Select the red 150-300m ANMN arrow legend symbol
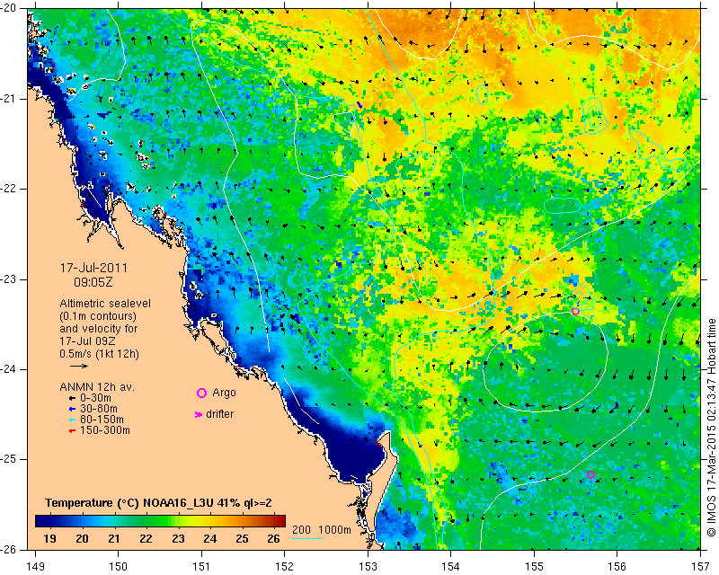 (x=72, y=430)
